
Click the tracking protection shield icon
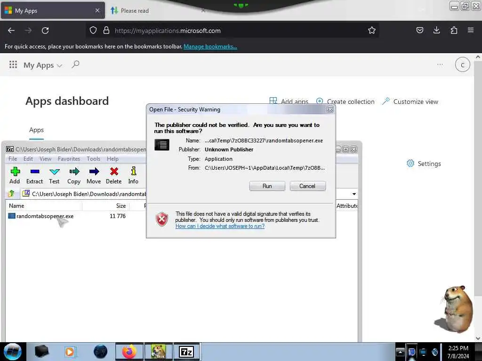click(93, 31)
